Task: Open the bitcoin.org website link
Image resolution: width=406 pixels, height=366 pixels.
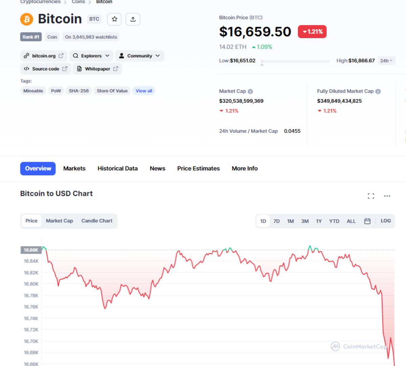Action: tap(44, 56)
